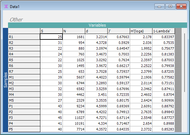Select row header M1
Image resolution: width=190 pixels, height=135 pixels.
(24, 77)
